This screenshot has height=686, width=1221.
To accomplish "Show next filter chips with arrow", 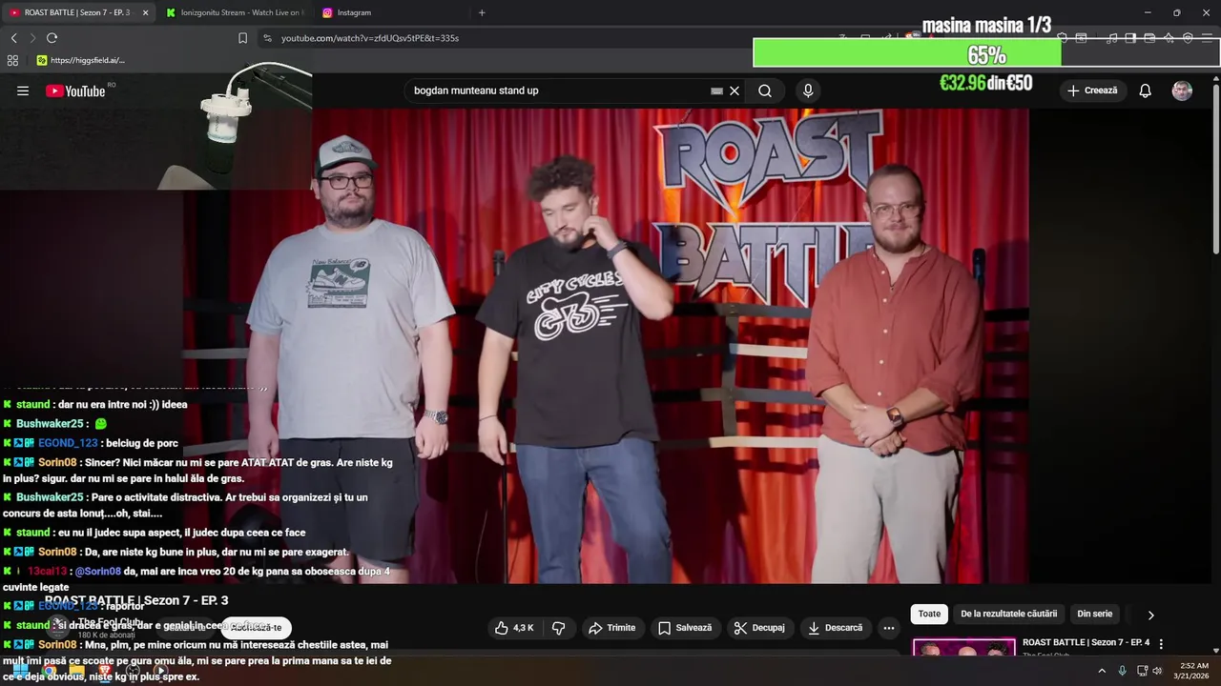I will 1150,615.
